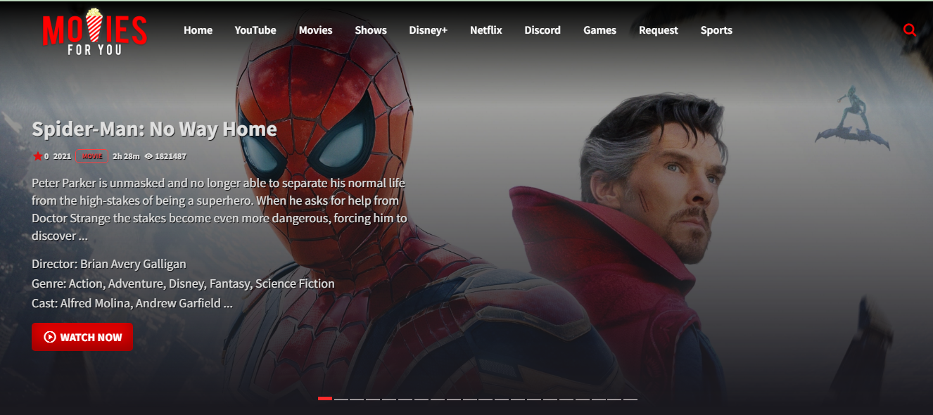This screenshot has height=415, width=933.
Task: Select the Disney genre link
Action: click(x=186, y=283)
